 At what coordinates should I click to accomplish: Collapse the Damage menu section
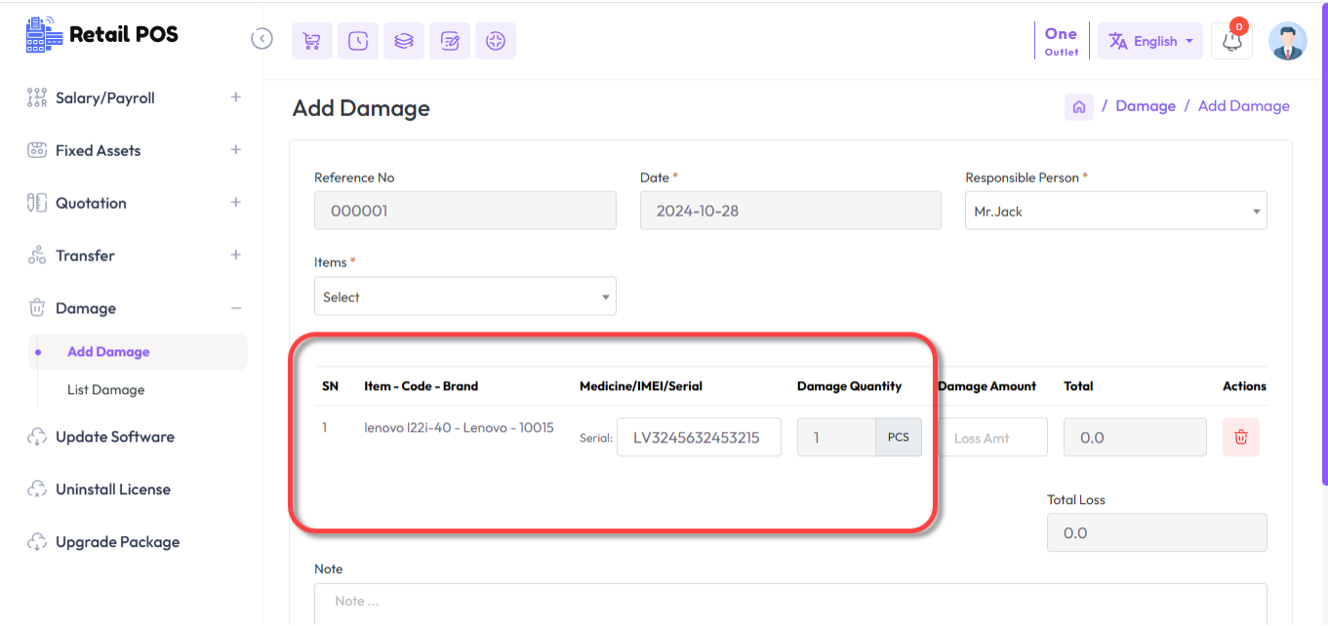[x=235, y=308]
